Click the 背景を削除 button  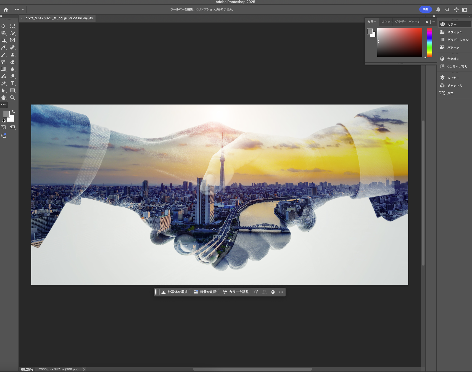pyautogui.click(x=205, y=292)
